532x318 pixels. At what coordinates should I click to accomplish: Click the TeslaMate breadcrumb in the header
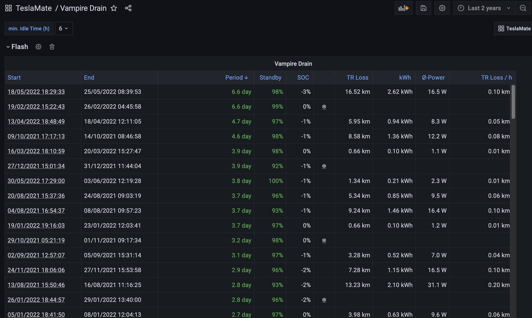(34, 8)
